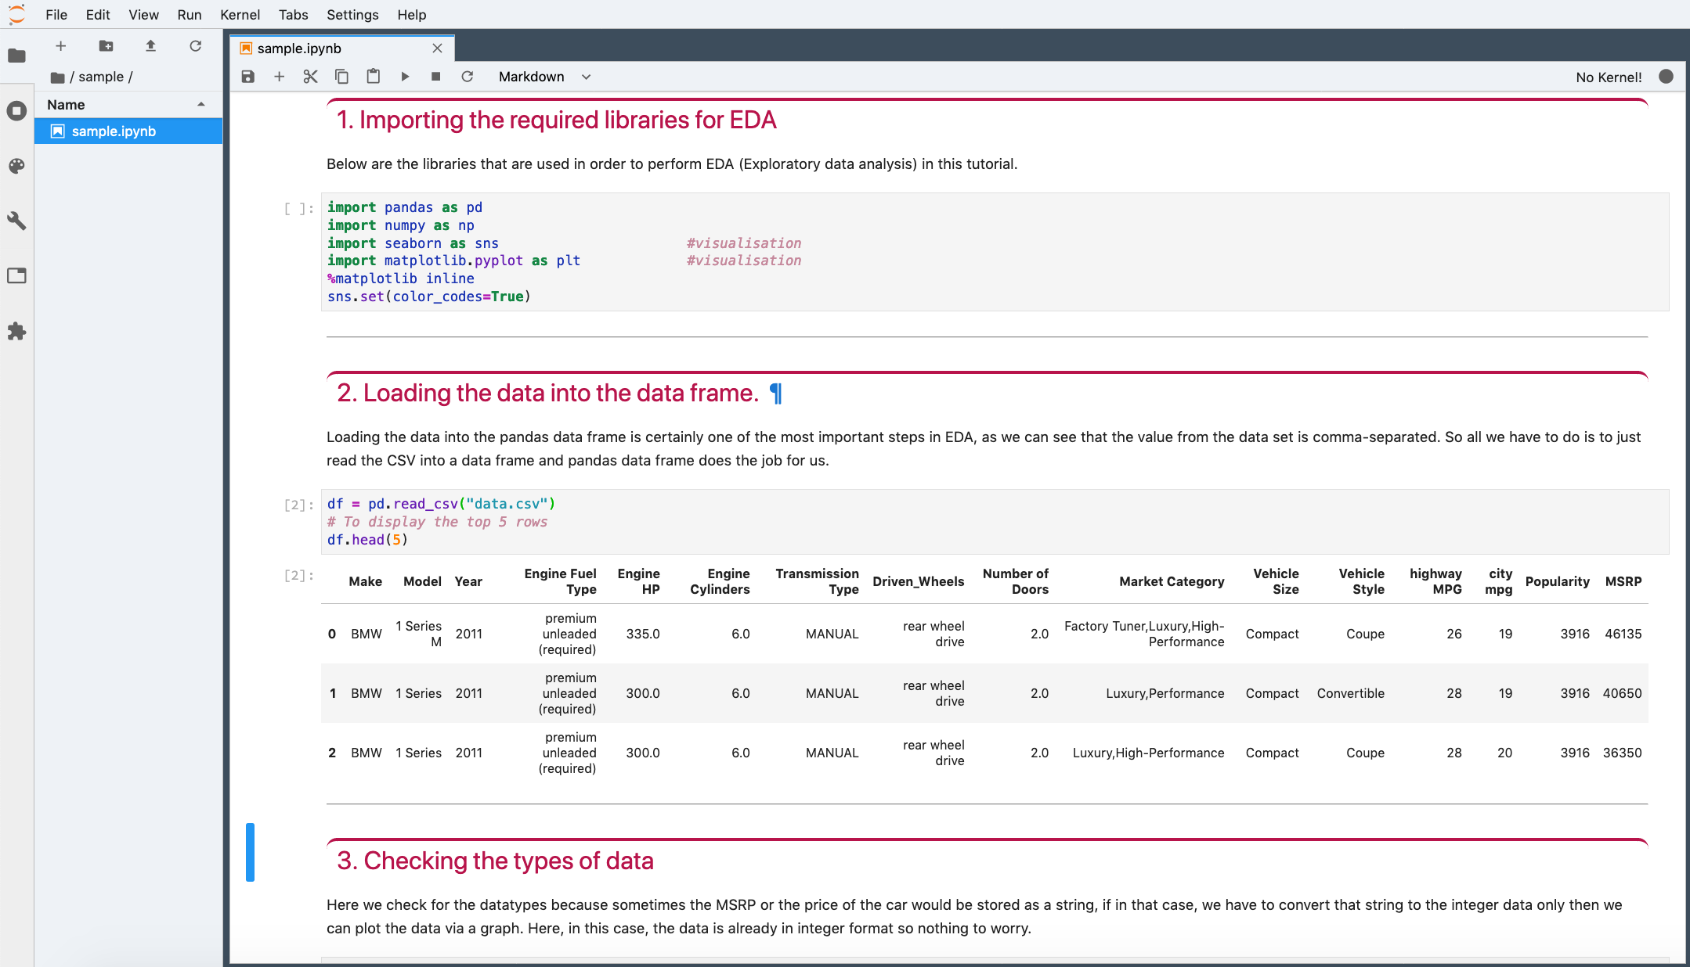Open sample.ipynb in the file list

point(114,131)
